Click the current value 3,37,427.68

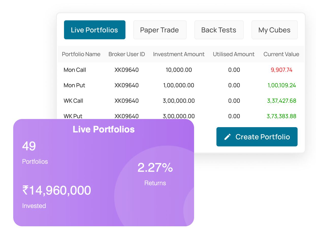(282, 101)
